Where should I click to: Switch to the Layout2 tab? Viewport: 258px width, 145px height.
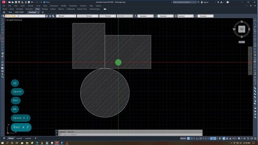[28, 138]
